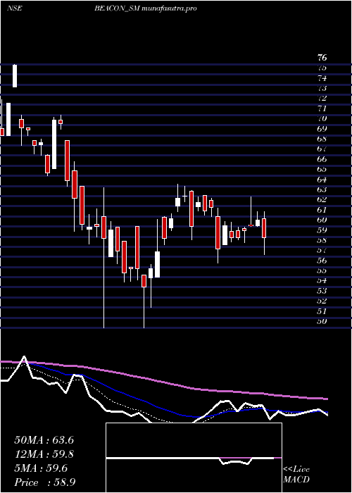The height and width of the screenshot is (493, 352).
Task: Select the 63 price axis label
Action: click(x=322, y=189)
